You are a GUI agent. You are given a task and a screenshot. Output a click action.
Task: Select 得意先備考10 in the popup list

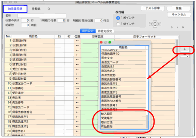123,54
